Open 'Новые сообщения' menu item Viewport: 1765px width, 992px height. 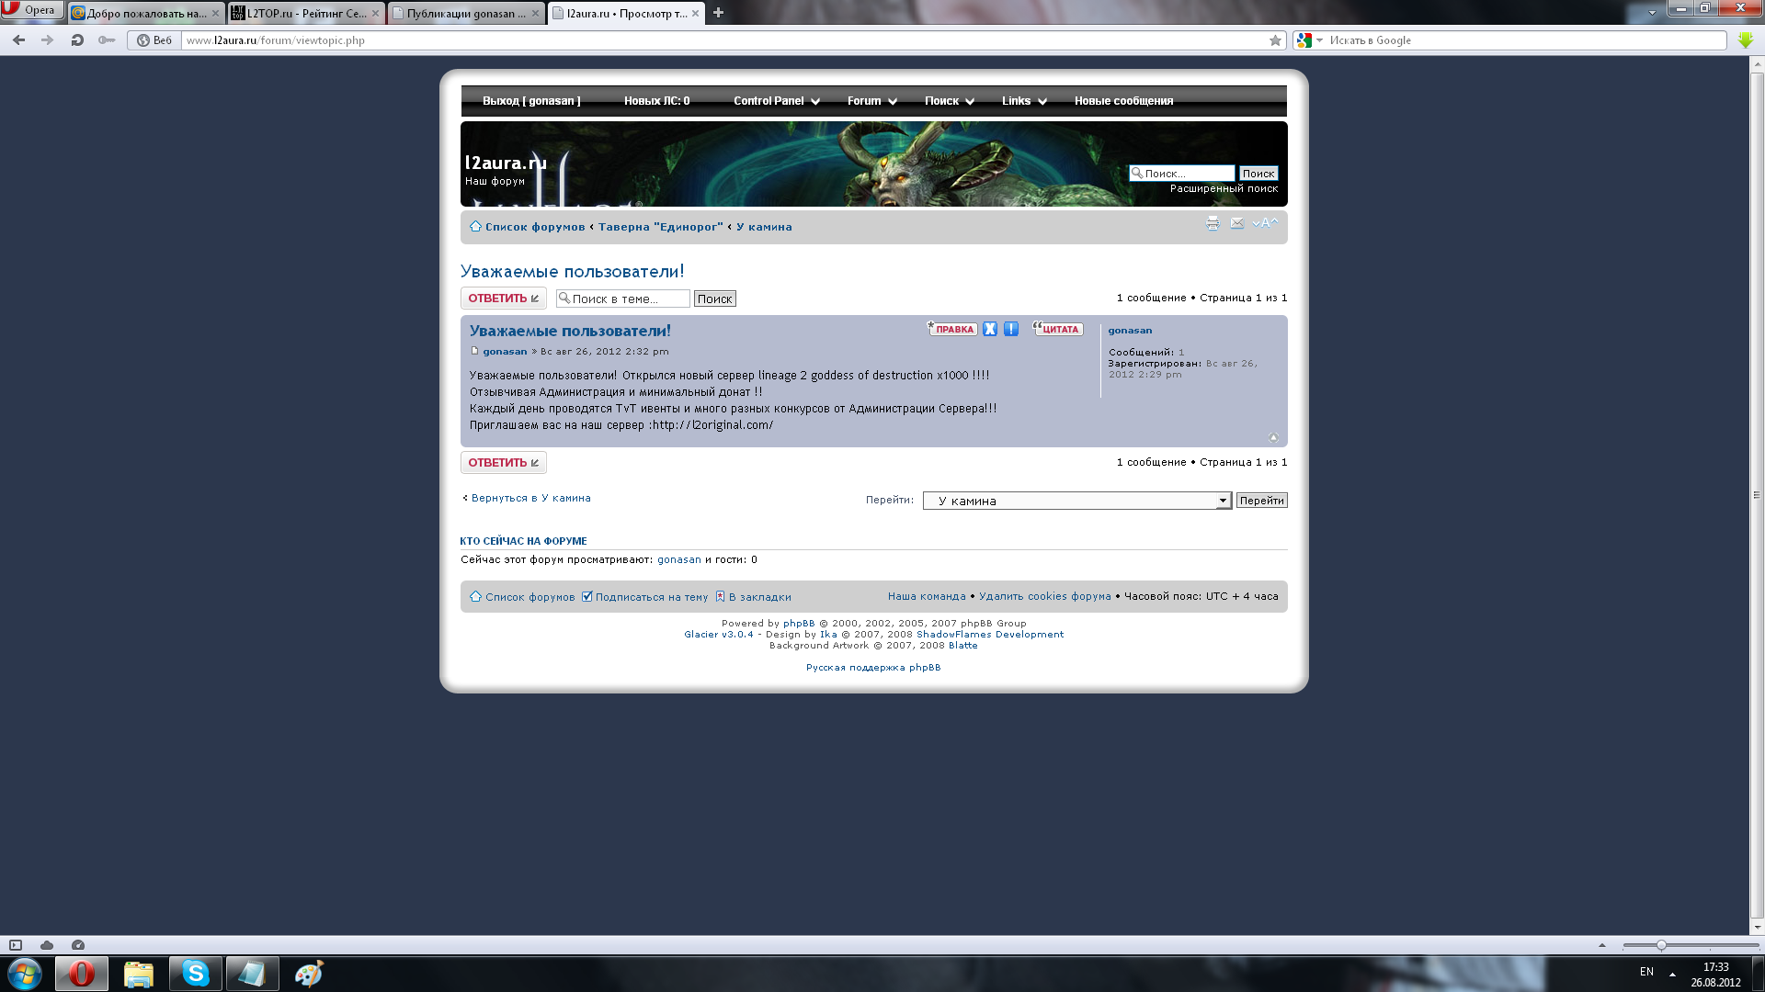pos(1123,101)
